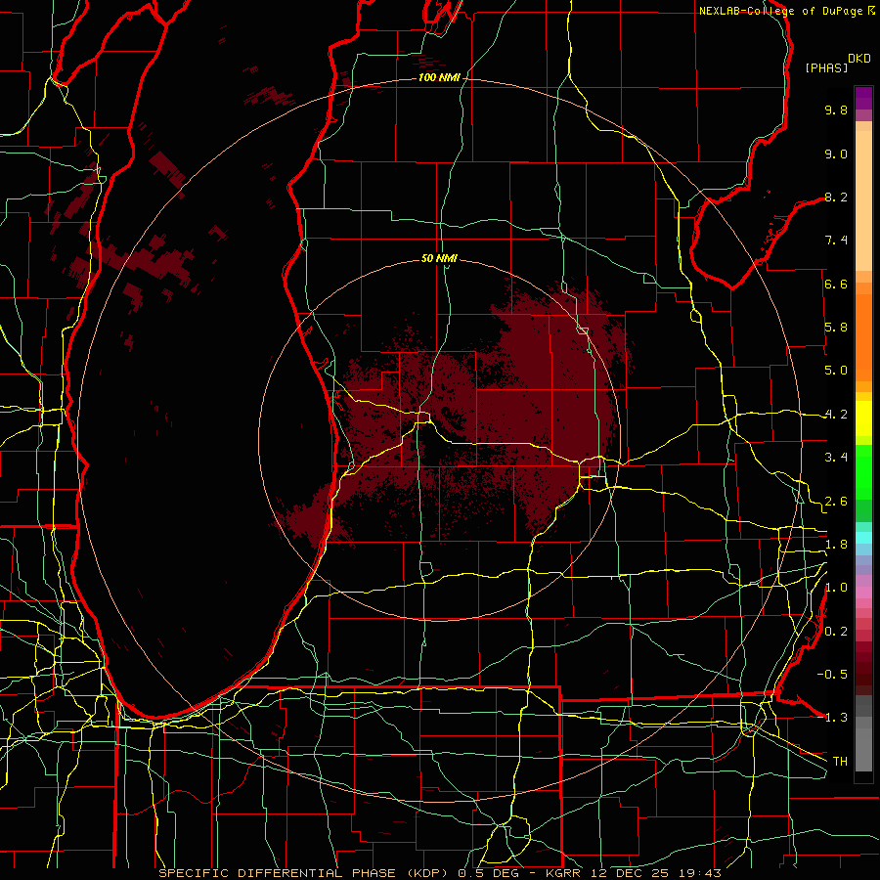Click the pink section of the color bar
This screenshot has height=880, width=880.
tap(863, 593)
